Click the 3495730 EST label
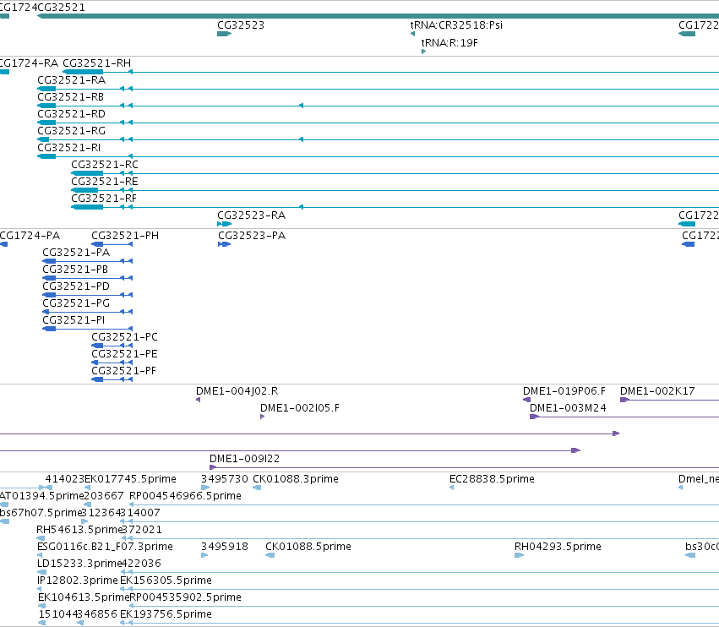The width and height of the screenshot is (719, 627). click(225, 479)
